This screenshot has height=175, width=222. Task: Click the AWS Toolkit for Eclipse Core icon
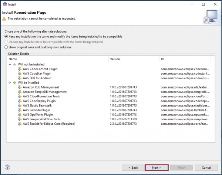point(20,124)
